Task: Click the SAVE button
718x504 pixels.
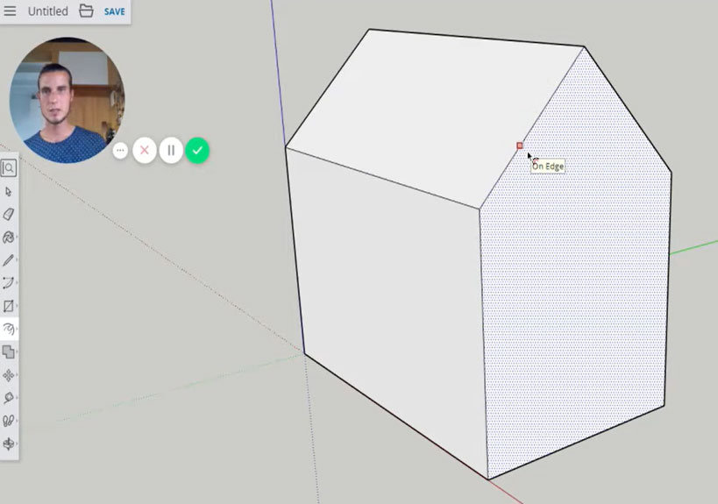Action: click(x=114, y=12)
